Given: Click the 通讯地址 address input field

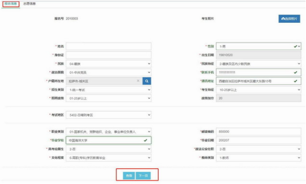Looking at the screenshot, I should 258,81.
